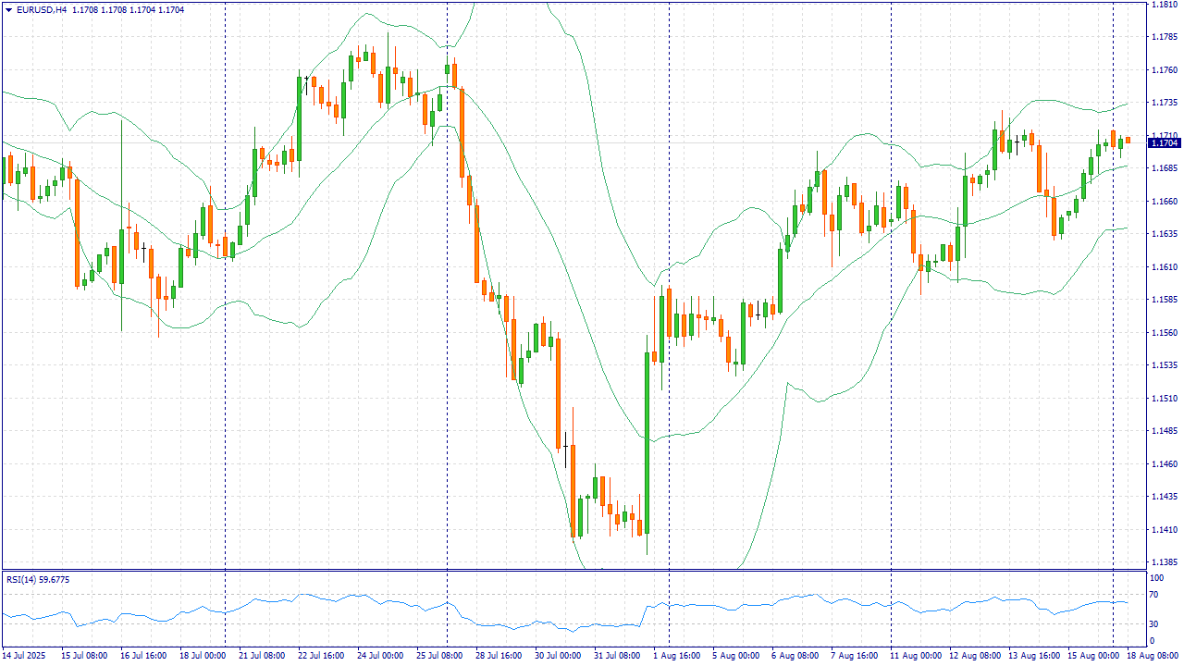The width and height of the screenshot is (1184, 666).
Task: Click the 1.1485 price axis label
Action: coord(1164,431)
